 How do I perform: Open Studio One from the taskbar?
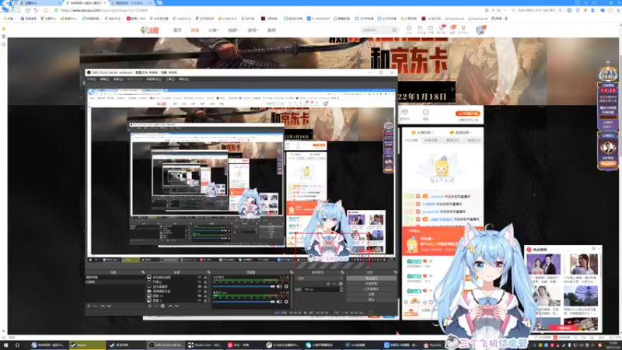pos(204,345)
